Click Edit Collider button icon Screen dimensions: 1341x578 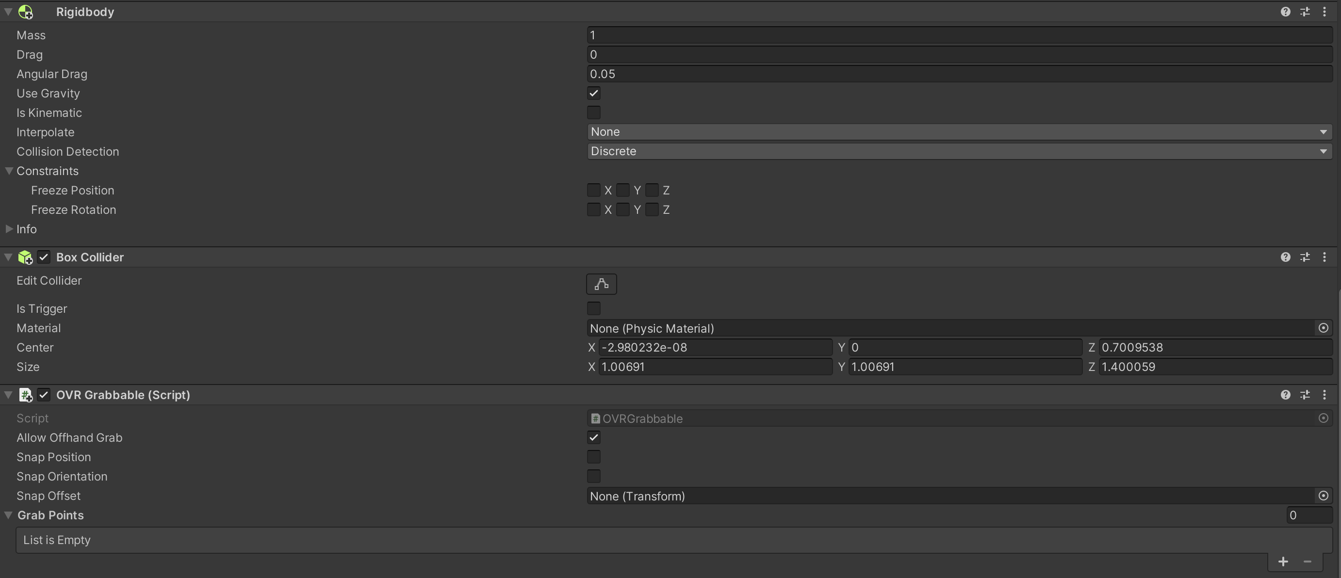[x=601, y=284]
